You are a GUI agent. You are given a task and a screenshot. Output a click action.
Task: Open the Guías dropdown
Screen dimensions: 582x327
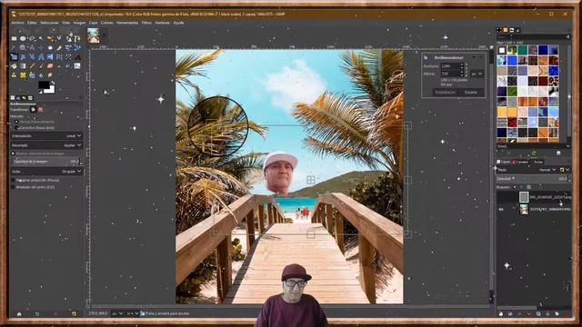pyautogui.click(x=46, y=172)
